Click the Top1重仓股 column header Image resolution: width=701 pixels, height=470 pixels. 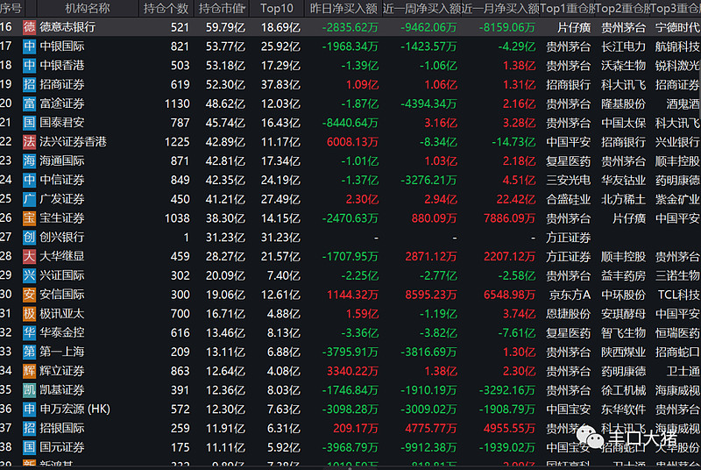click(x=568, y=8)
